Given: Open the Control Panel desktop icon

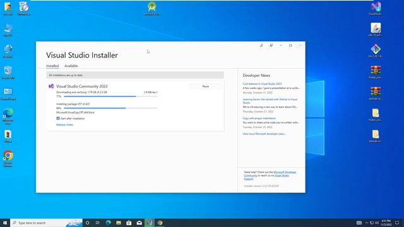Looking at the screenshot, I should [x=8, y=94].
